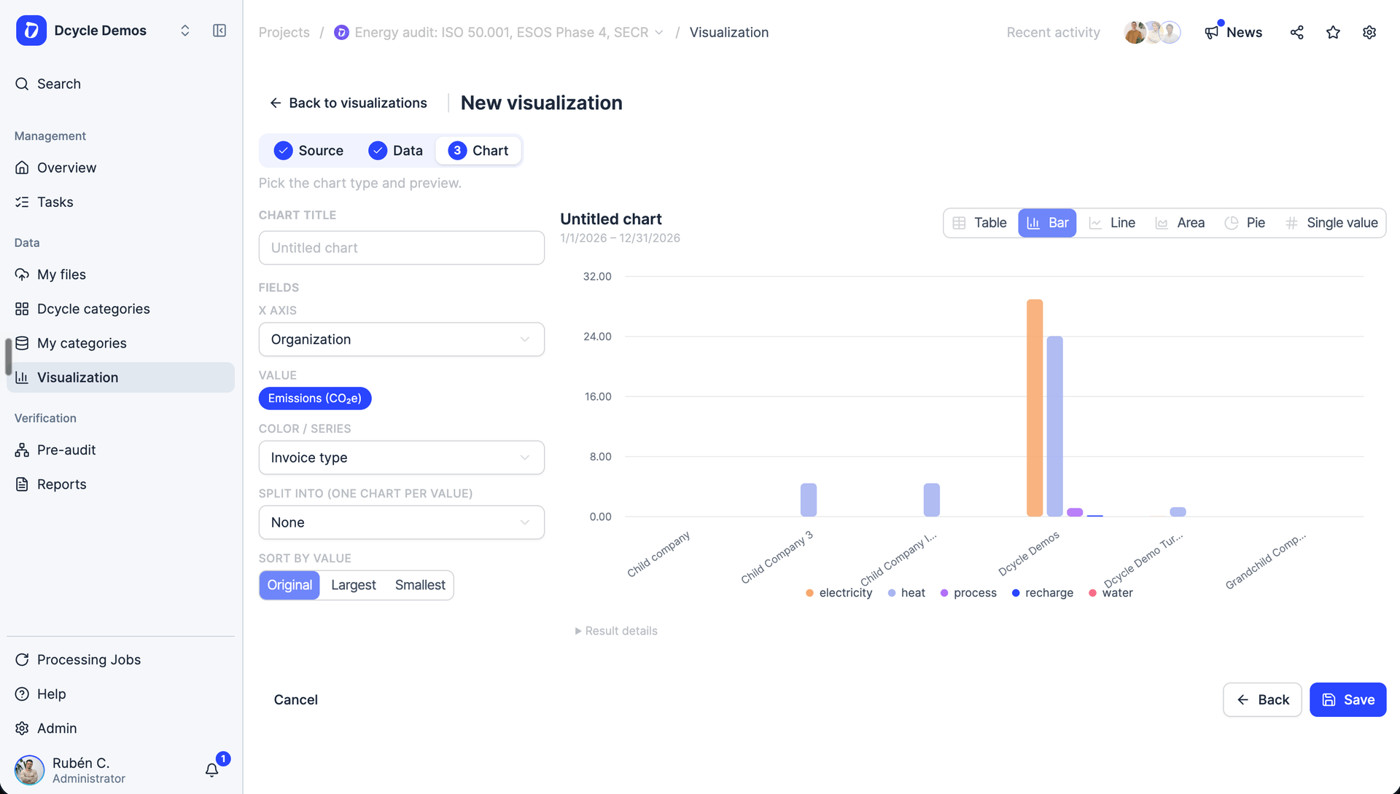Switch chart type to Single value
Viewport: 1400px width, 794px height.
(x=1331, y=223)
